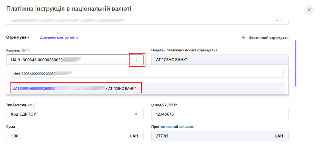Click the Прогнозований залишок field
The width and height of the screenshot is (320, 149).
[x=220, y=136]
